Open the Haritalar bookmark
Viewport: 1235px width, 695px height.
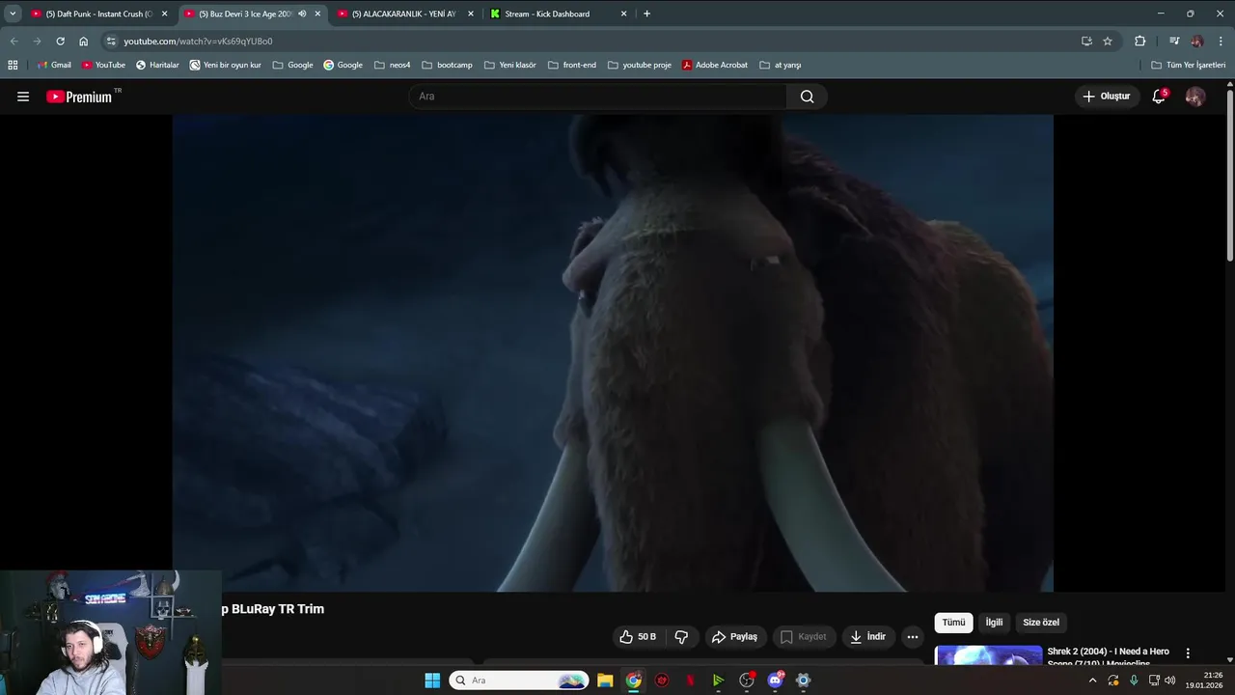pyautogui.click(x=157, y=65)
